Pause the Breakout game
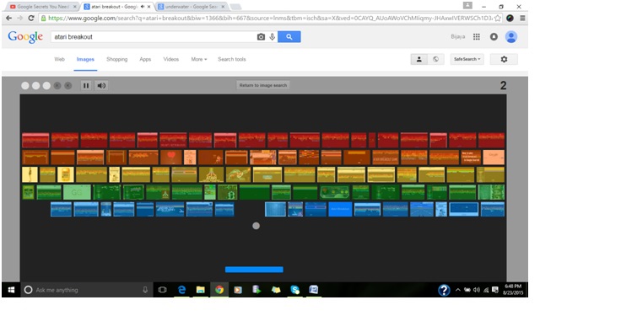 click(x=86, y=85)
